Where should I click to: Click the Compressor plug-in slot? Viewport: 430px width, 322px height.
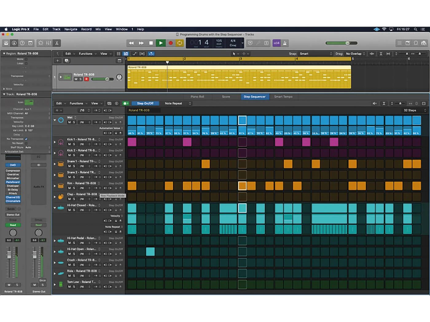click(13, 171)
